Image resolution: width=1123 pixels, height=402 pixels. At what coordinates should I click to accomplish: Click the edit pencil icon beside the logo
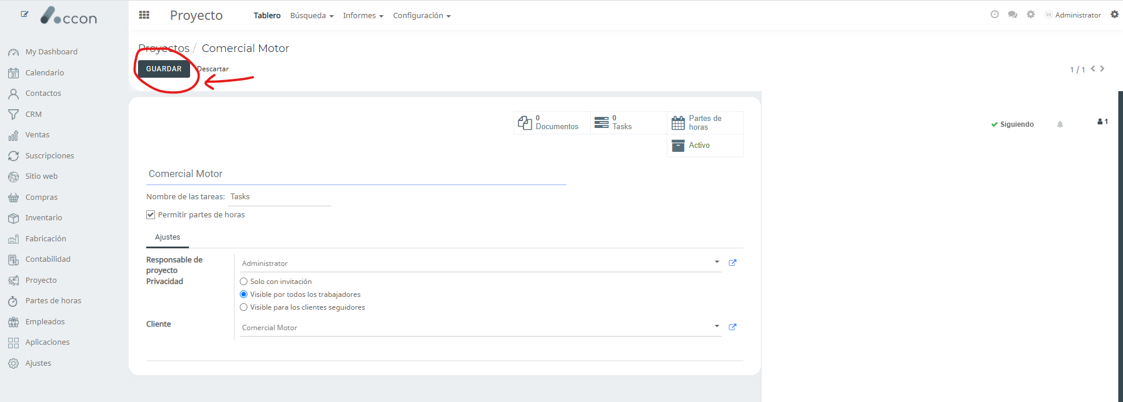(x=25, y=14)
